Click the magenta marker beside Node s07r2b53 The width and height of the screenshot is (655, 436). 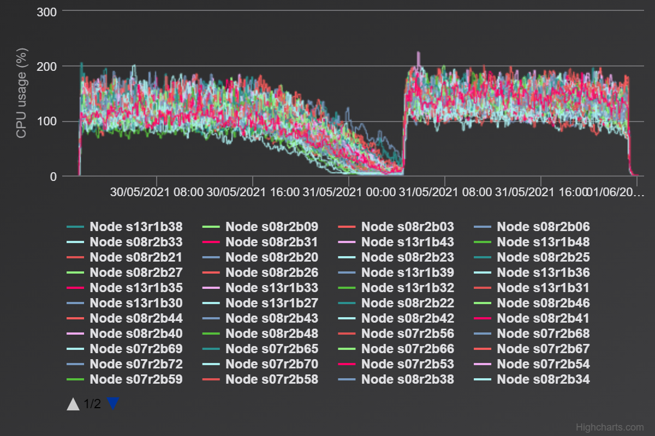click(347, 364)
